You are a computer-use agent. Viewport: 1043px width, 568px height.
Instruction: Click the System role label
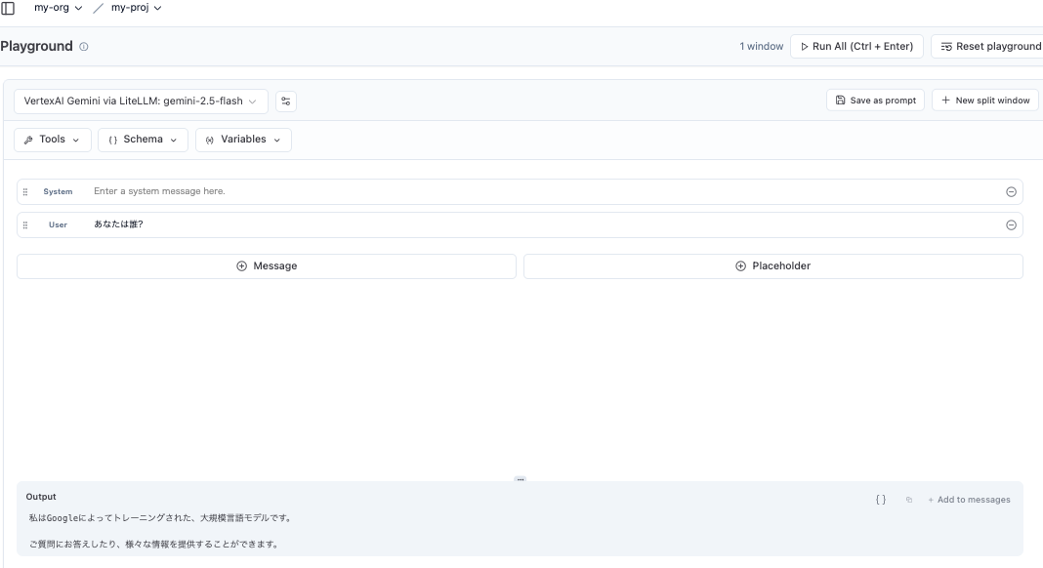pyautogui.click(x=58, y=191)
